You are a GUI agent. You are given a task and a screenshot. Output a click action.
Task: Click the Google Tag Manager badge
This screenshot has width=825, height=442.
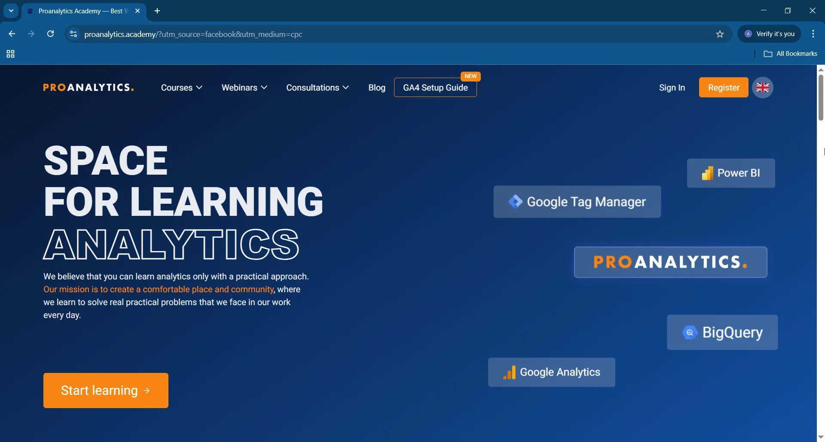(x=577, y=202)
